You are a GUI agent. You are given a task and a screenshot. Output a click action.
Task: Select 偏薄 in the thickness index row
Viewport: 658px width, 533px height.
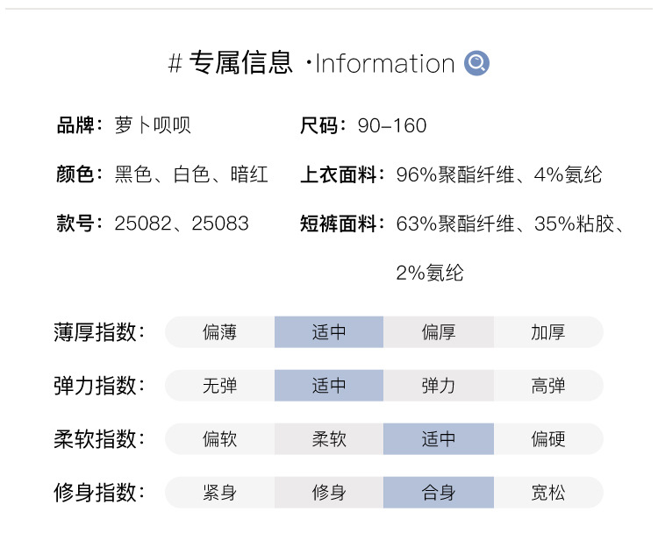tap(219, 332)
